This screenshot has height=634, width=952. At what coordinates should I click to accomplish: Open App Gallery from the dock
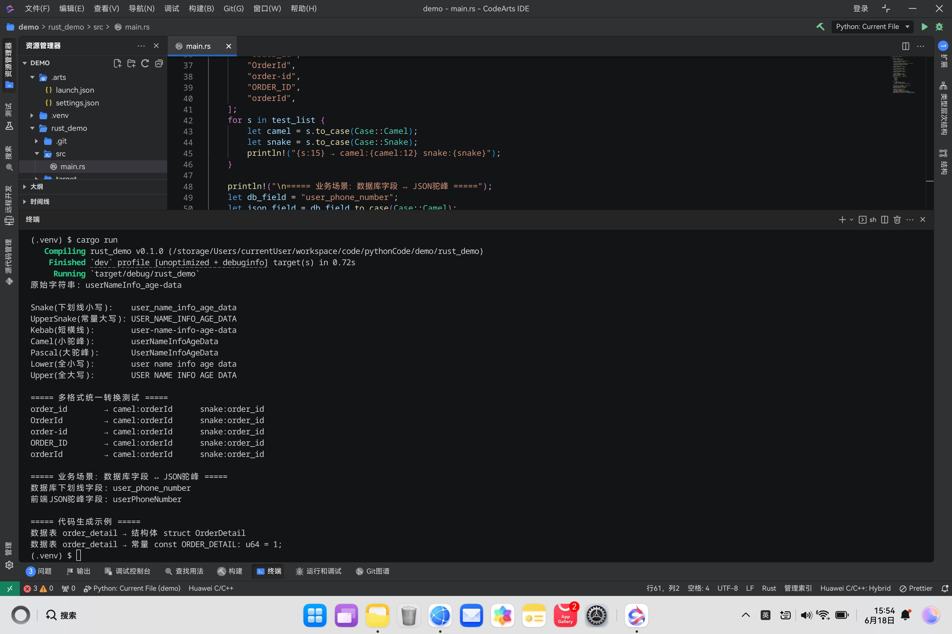[565, 615]
